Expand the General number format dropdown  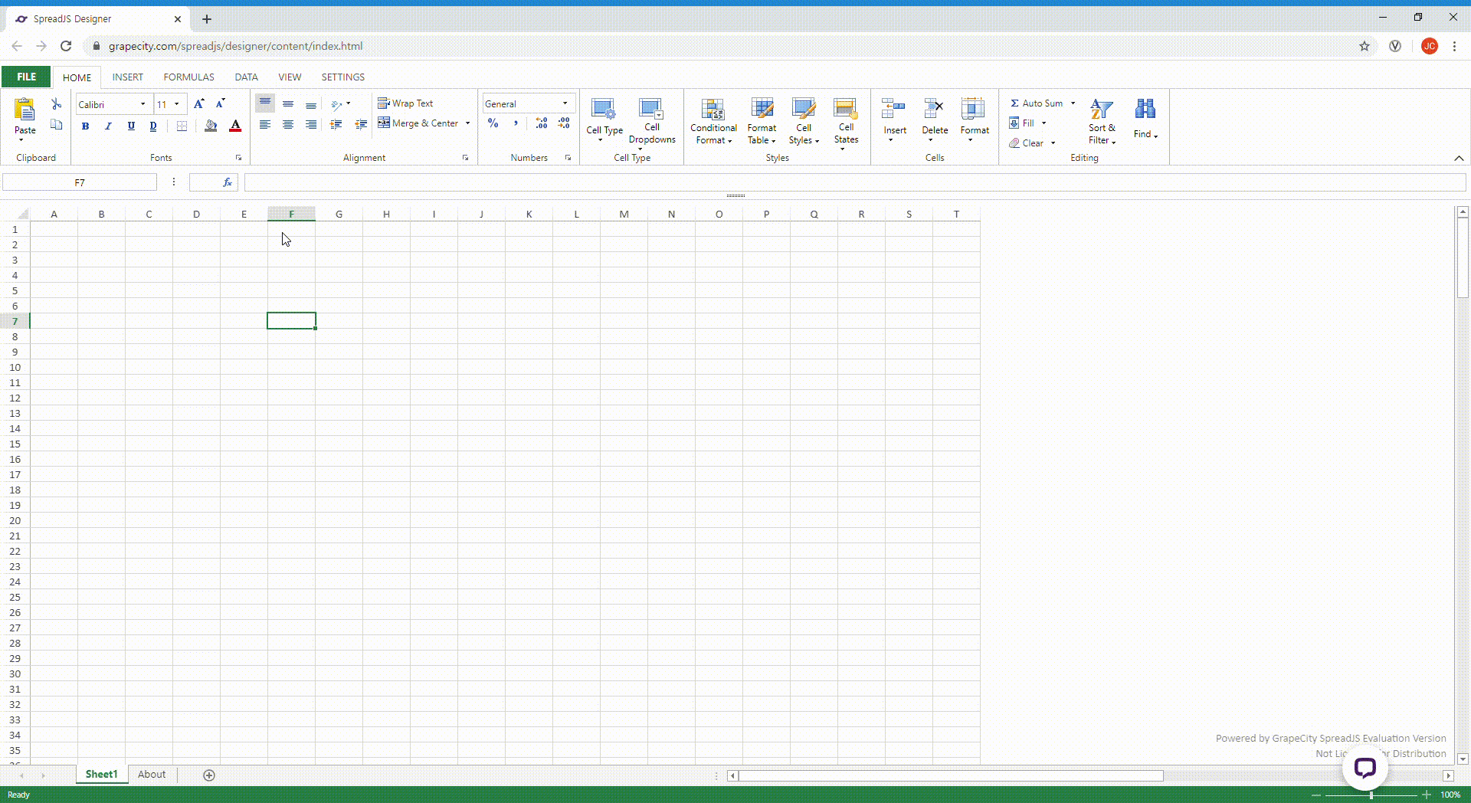click(565, 103)
